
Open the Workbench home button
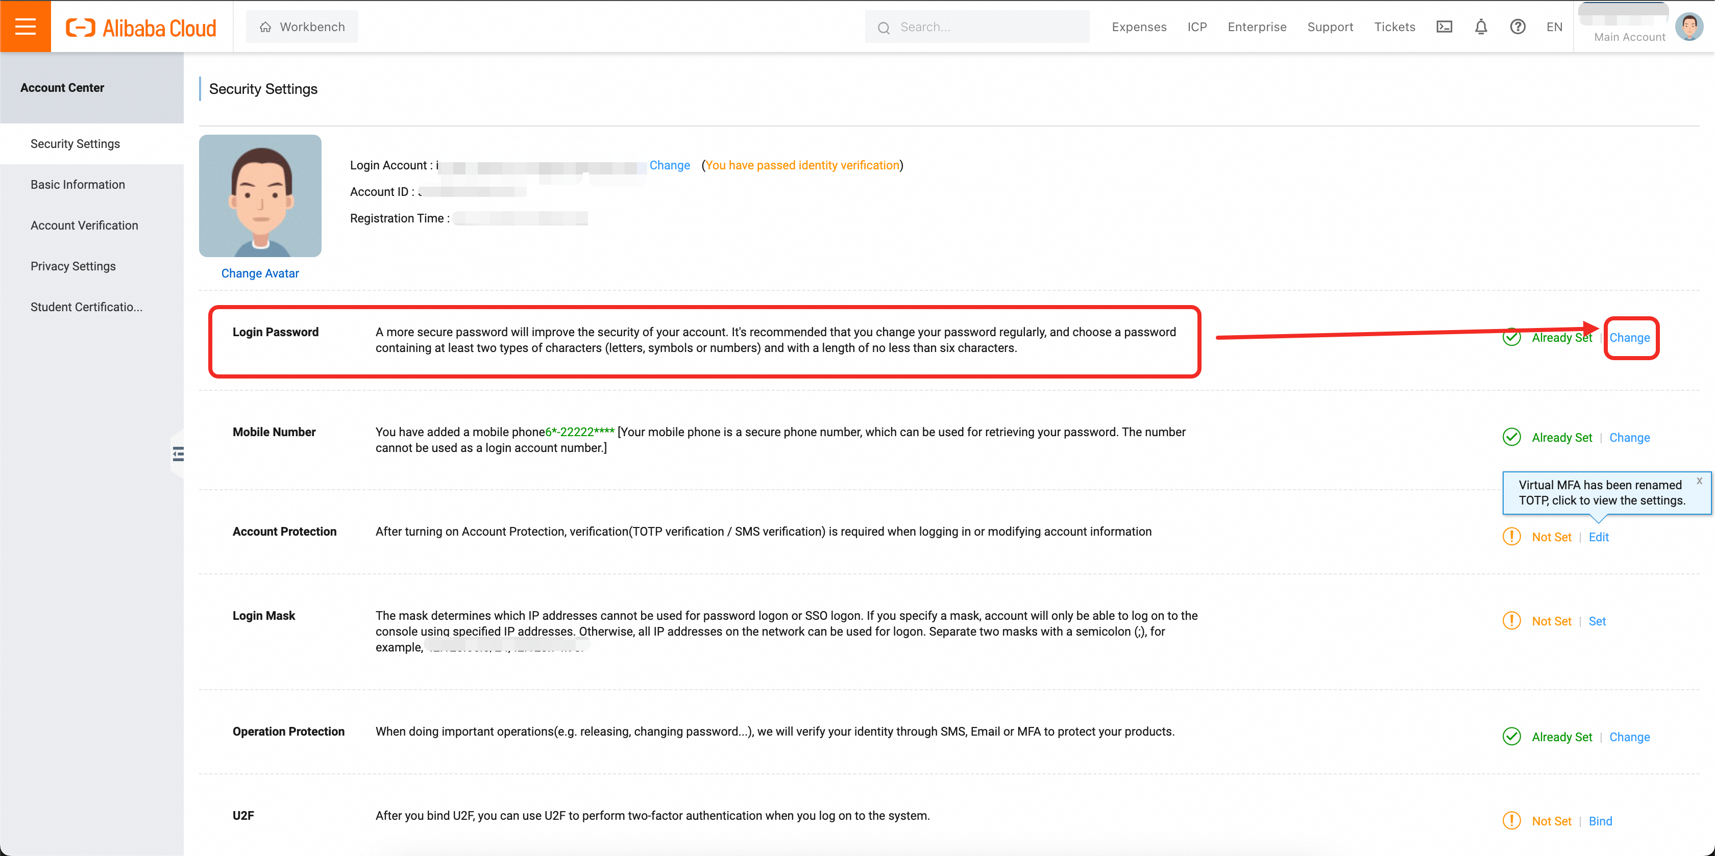(302, 27)
